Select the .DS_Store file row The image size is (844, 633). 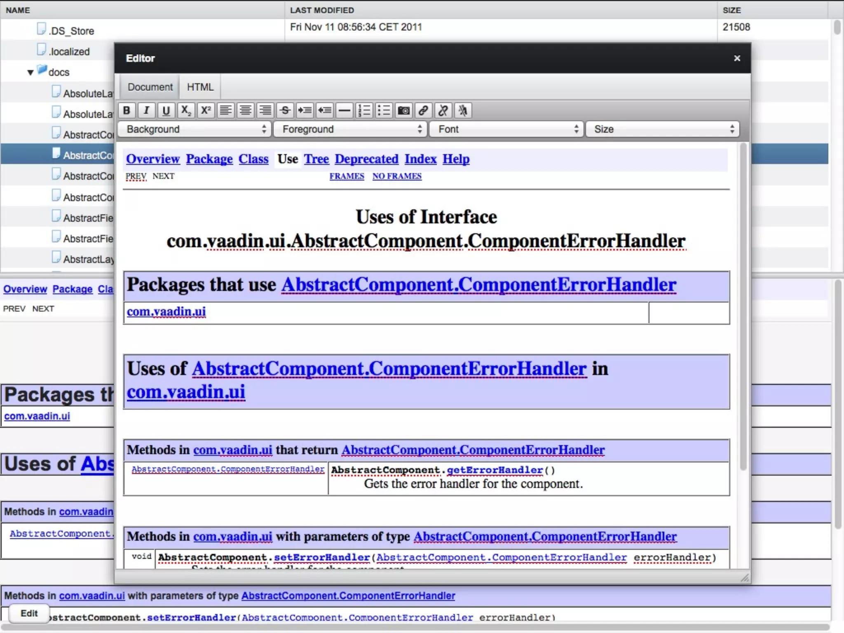71,31
